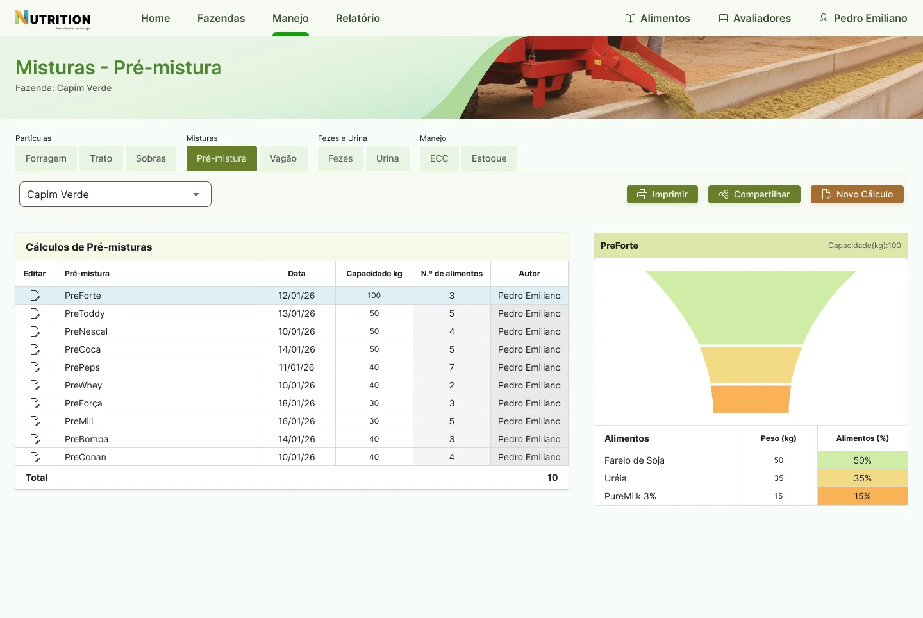This screenshot has height=618, width=923.
Task: Open the Fazendas menu item
Action: coord(221,19)
